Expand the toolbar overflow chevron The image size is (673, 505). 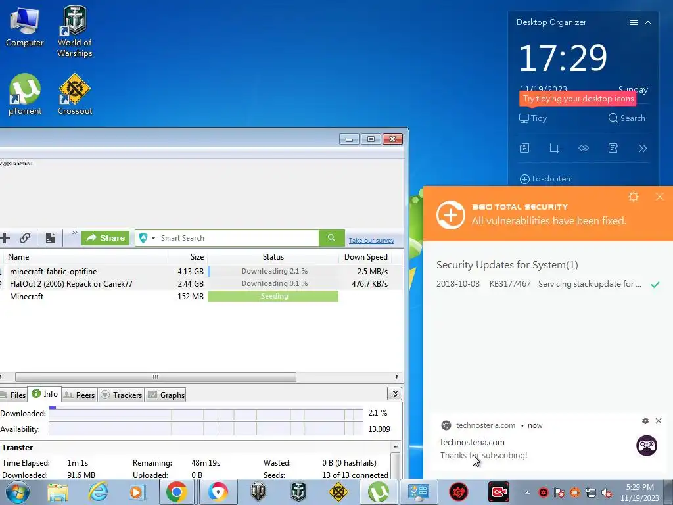(x=75, y=233)
